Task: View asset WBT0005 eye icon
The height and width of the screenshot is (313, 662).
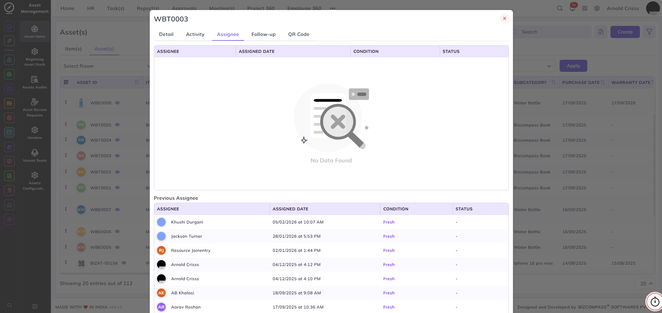Action: [117, 125]
